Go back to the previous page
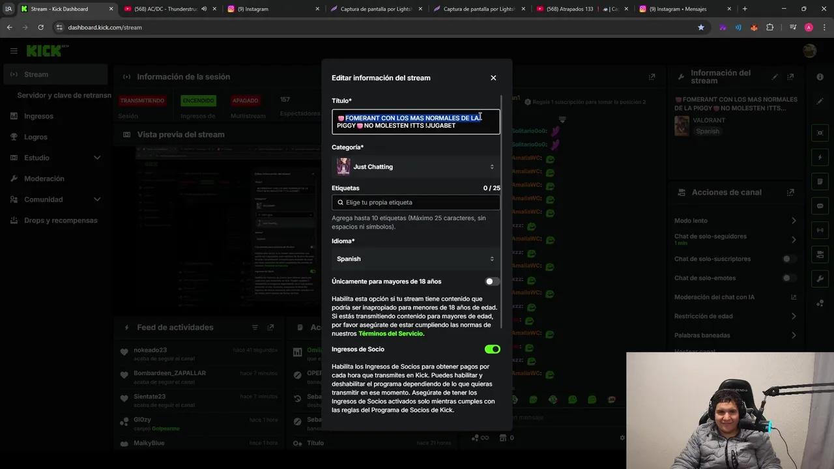The height and width of the screenshot is (469, 834). point(9,27)
